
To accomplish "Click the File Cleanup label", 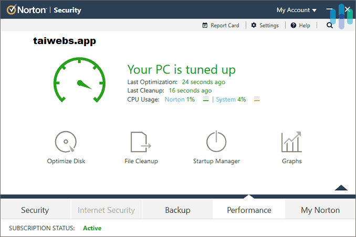I will pyautogui.click(x=141, y=161).
